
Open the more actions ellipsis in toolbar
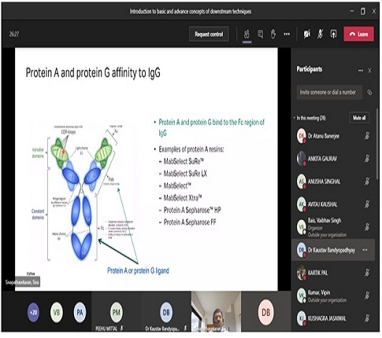coord(287,34)
